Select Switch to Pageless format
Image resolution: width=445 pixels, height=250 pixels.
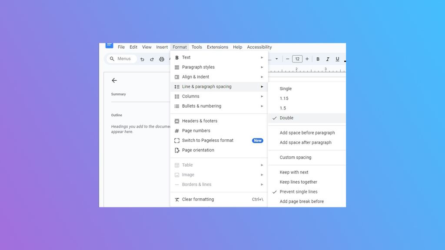coord(207,140)
